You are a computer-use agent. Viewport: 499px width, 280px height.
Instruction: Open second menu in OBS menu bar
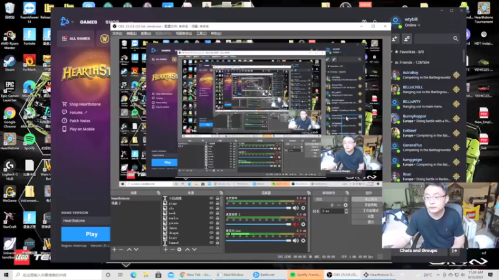[132, 34]
